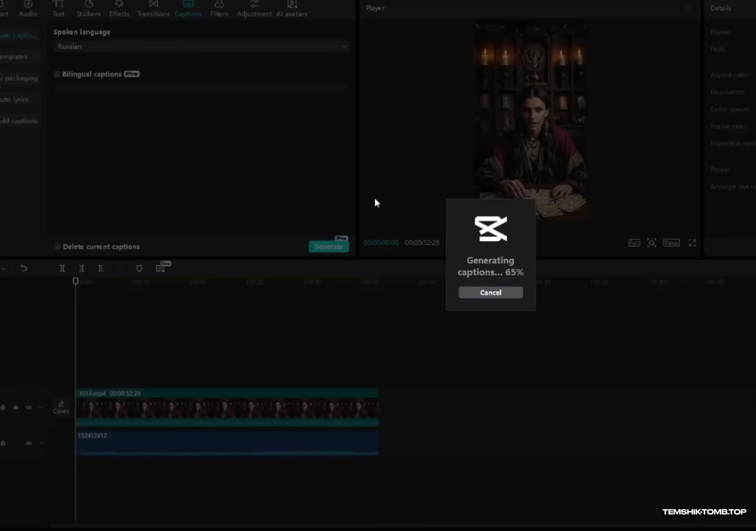Click the 00:10 mark on timeline ruler
756x531 pixels.
pos(142,282)
